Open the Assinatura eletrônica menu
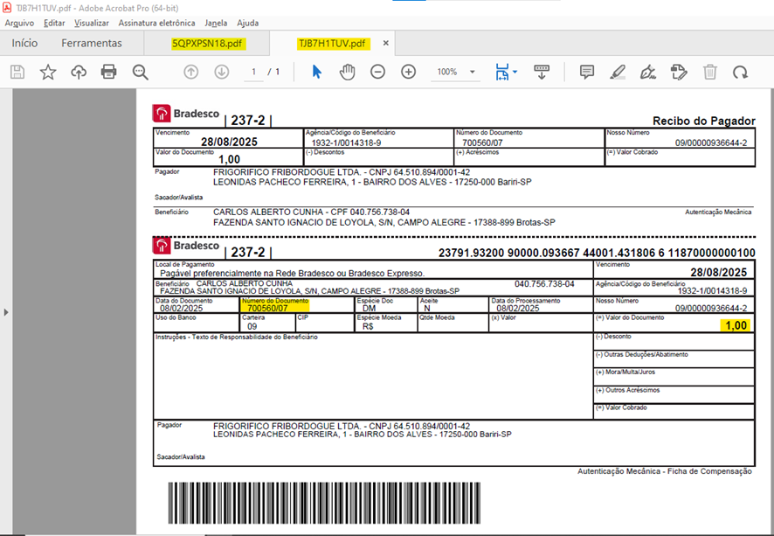Screen dimensions: 774x536 click(156, 23)
